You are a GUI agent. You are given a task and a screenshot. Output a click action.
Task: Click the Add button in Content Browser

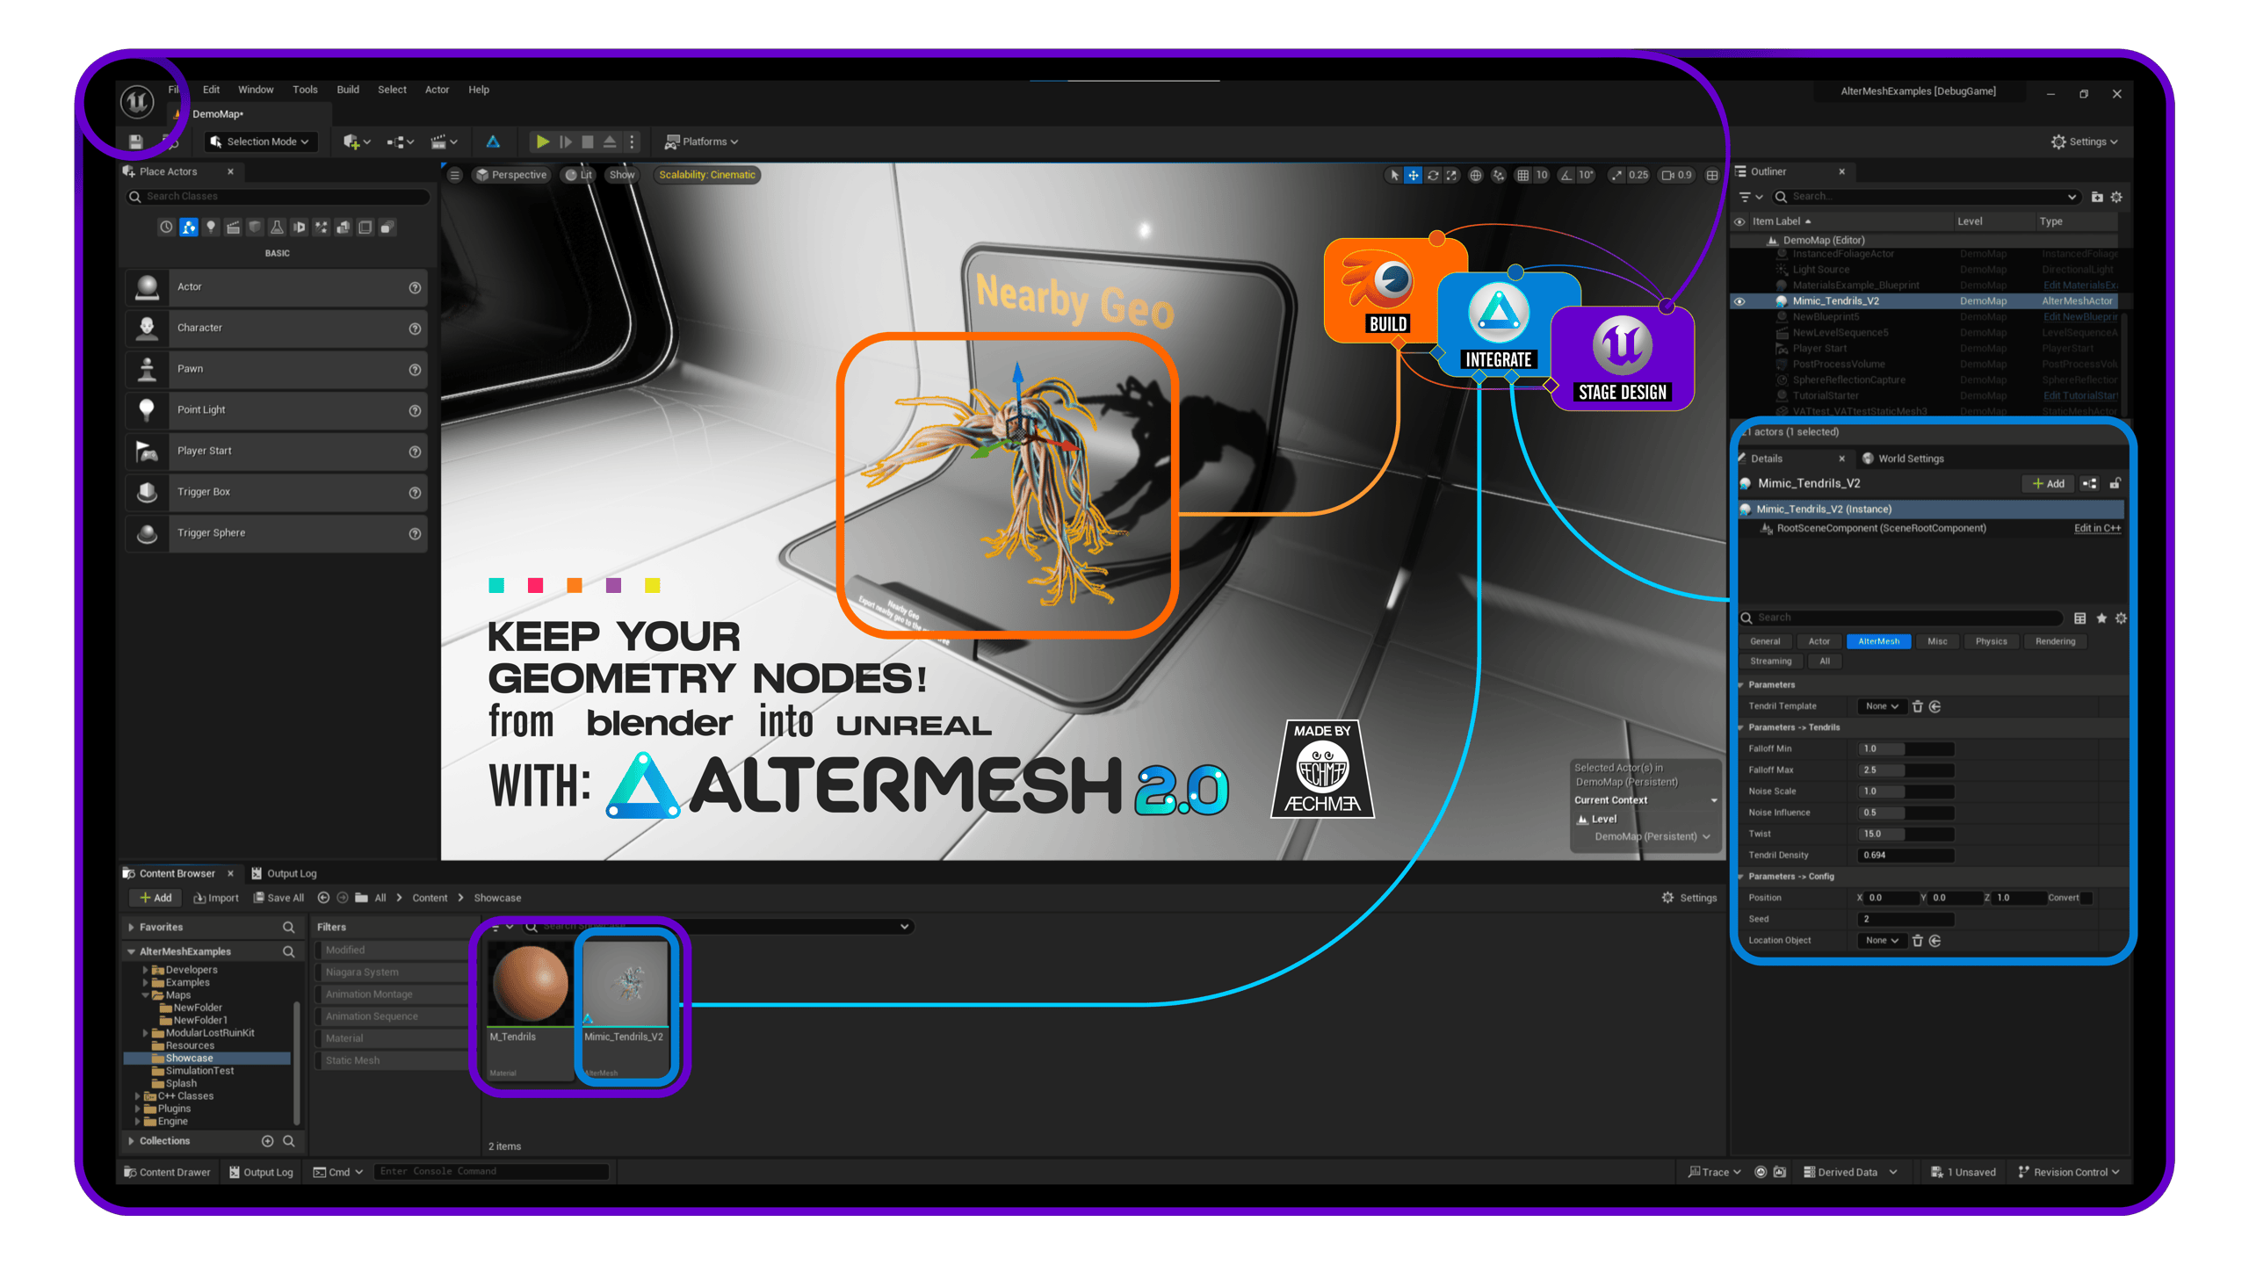155,898
